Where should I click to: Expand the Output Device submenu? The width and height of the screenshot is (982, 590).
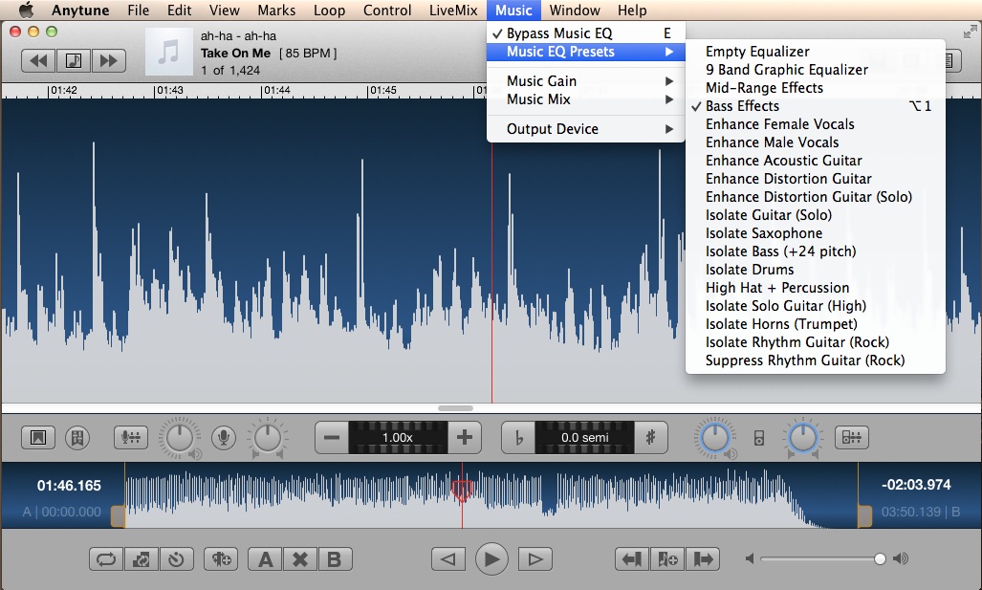pos(586,128)
